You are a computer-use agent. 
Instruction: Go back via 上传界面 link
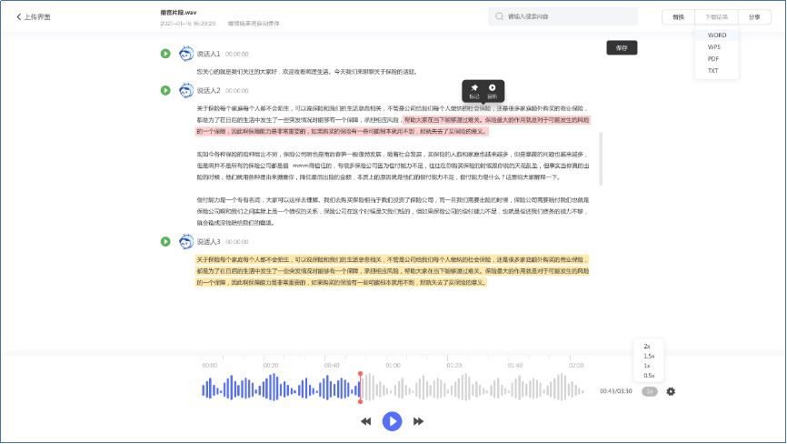point(35,16)
